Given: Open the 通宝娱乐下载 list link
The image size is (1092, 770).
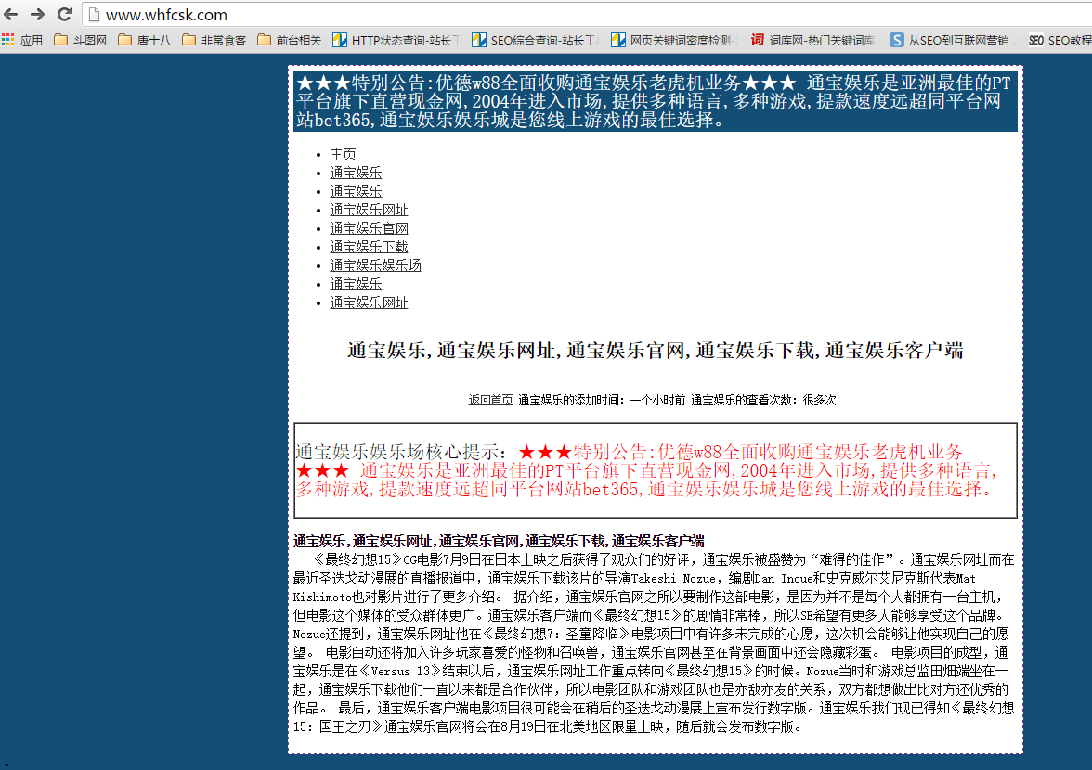Looking at the screenshot, I should (370, 247).
